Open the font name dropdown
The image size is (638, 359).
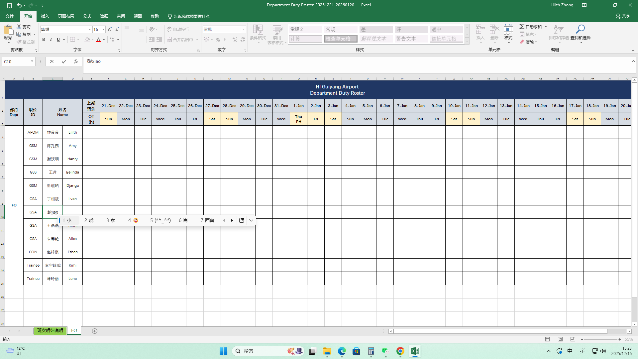[x=90, y=30]
